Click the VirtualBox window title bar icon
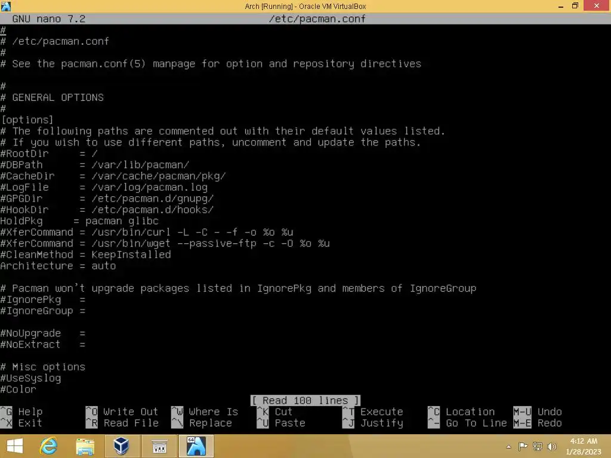Viewport: 611px width, 458px height. click(6, 6)
